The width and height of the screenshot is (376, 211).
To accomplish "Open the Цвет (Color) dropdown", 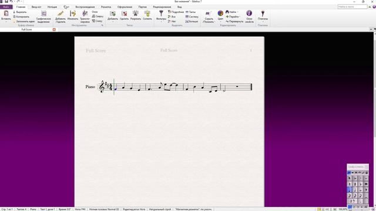I will coord(221,22).
